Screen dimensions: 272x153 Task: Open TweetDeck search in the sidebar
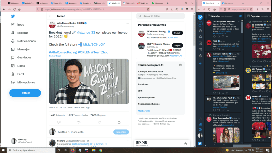pyautogui.click(x=200, y=24)
